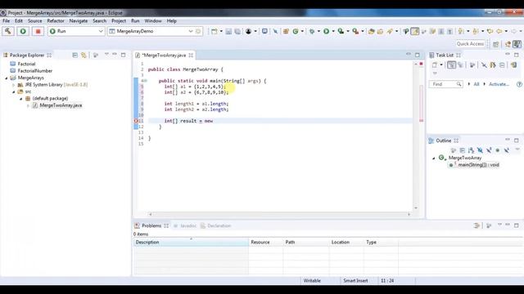The width and height of the screenshot is (524, 294).
Task: Click the Resource column header
Action: point(265,243)
